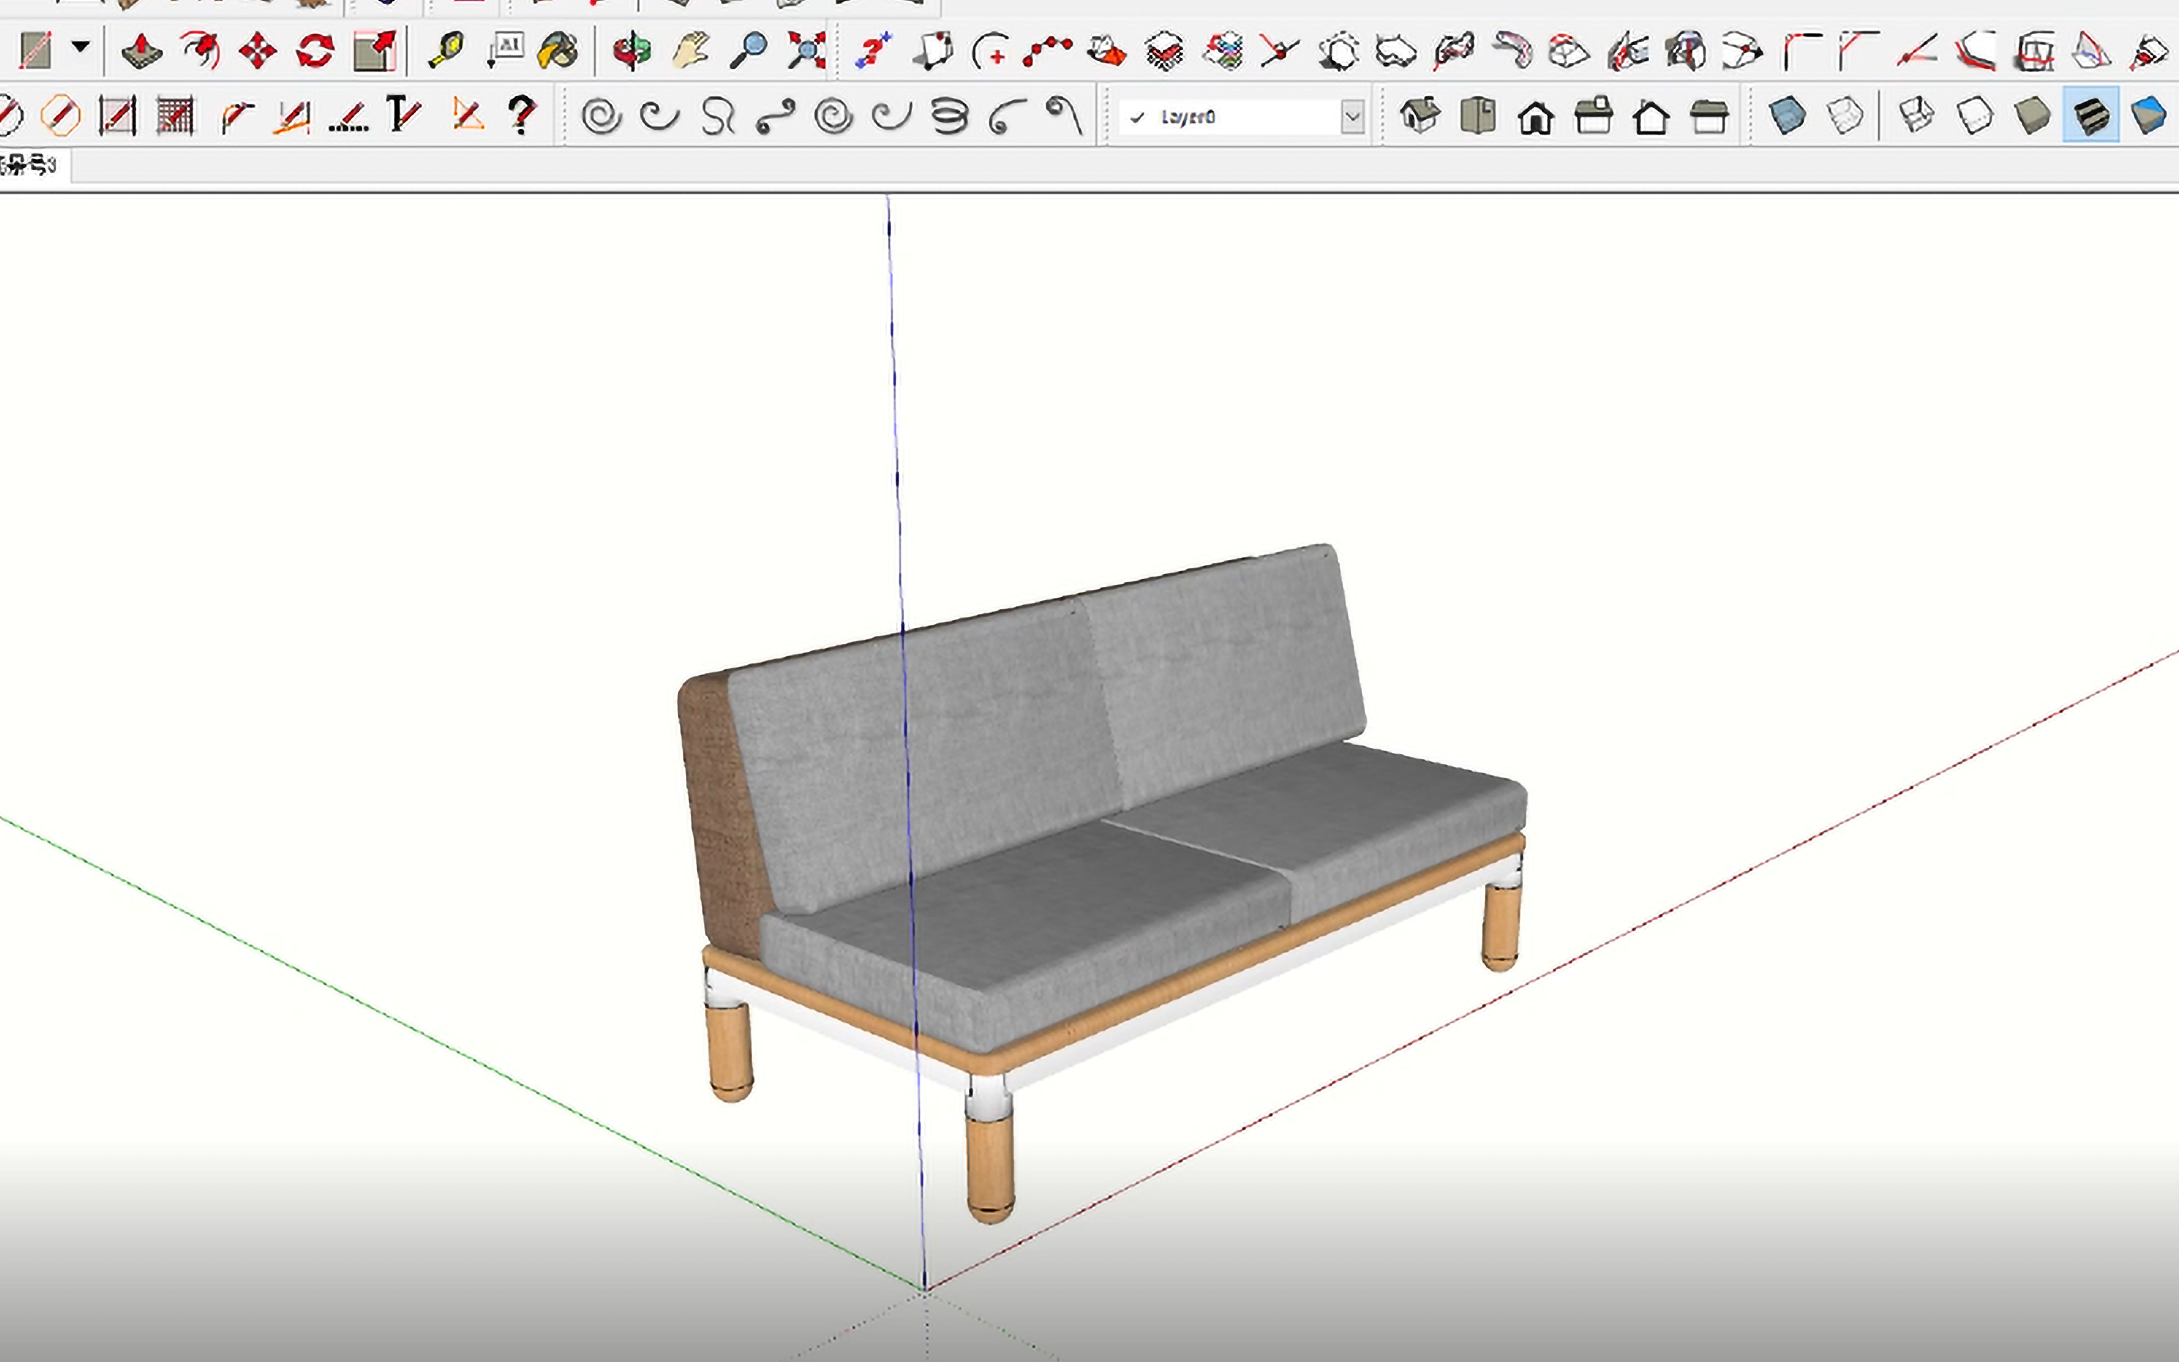
Task: Switch to Top view
Action: 1478,115
